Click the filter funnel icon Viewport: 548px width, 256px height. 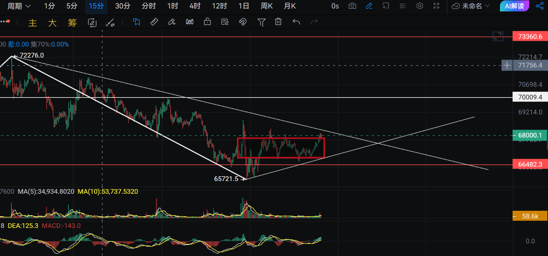[261, 22]
